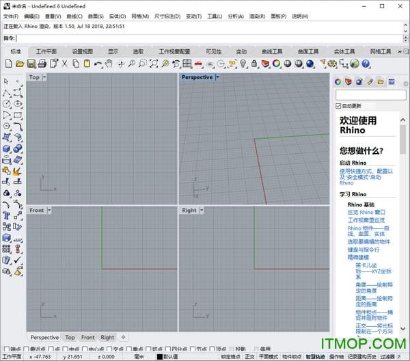The width and height of the screenshot is (410, 361).
Task: Click the Undo arrow icon
Action: pos(98,64)
